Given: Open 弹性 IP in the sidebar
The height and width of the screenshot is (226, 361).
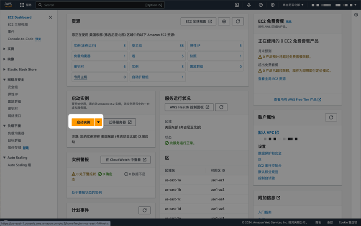Looking at the screenshot, I should 13,94.
